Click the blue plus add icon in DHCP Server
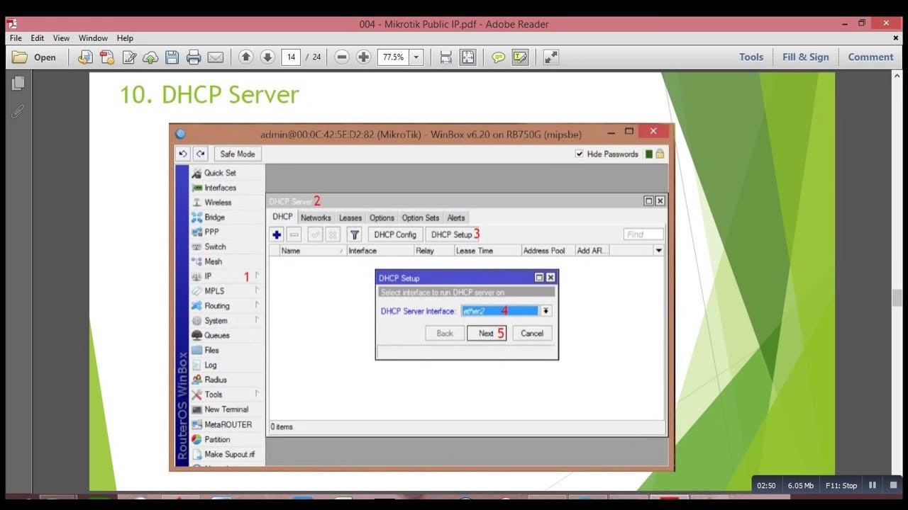908x510 pixels. click(277, 234)
